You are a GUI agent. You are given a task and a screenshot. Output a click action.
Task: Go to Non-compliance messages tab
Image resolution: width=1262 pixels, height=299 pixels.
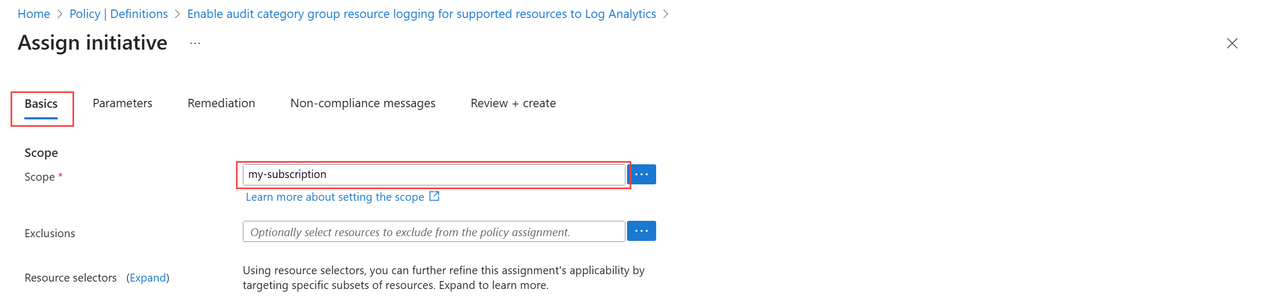(362, 104)
